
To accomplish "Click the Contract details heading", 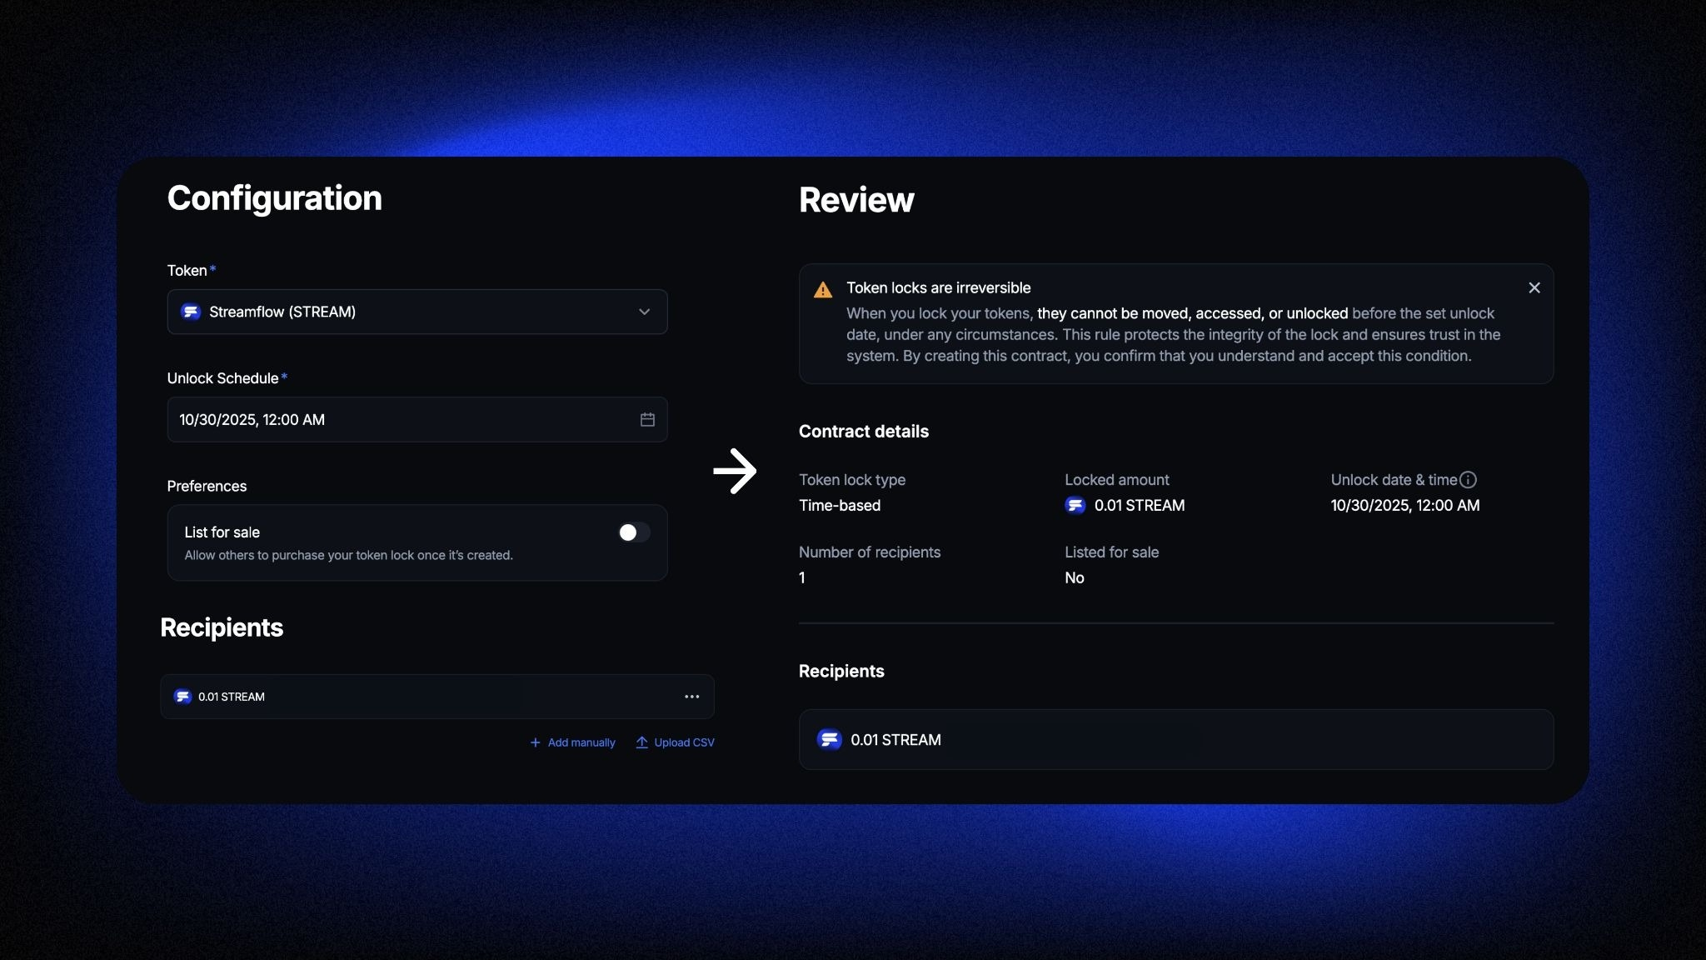I will (864, 432).
